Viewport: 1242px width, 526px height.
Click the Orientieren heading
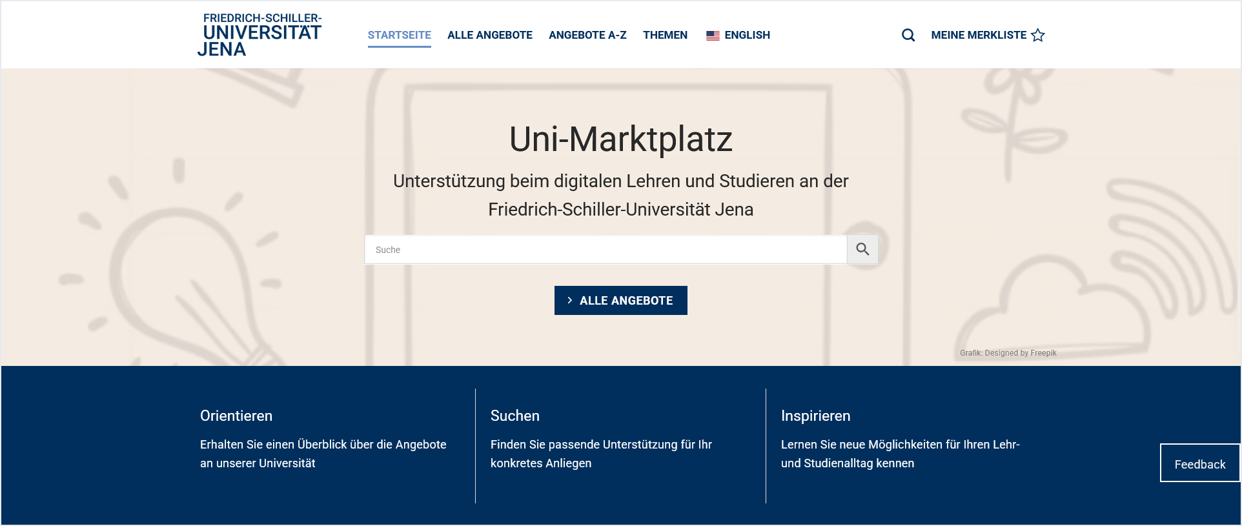pos(236,416)
